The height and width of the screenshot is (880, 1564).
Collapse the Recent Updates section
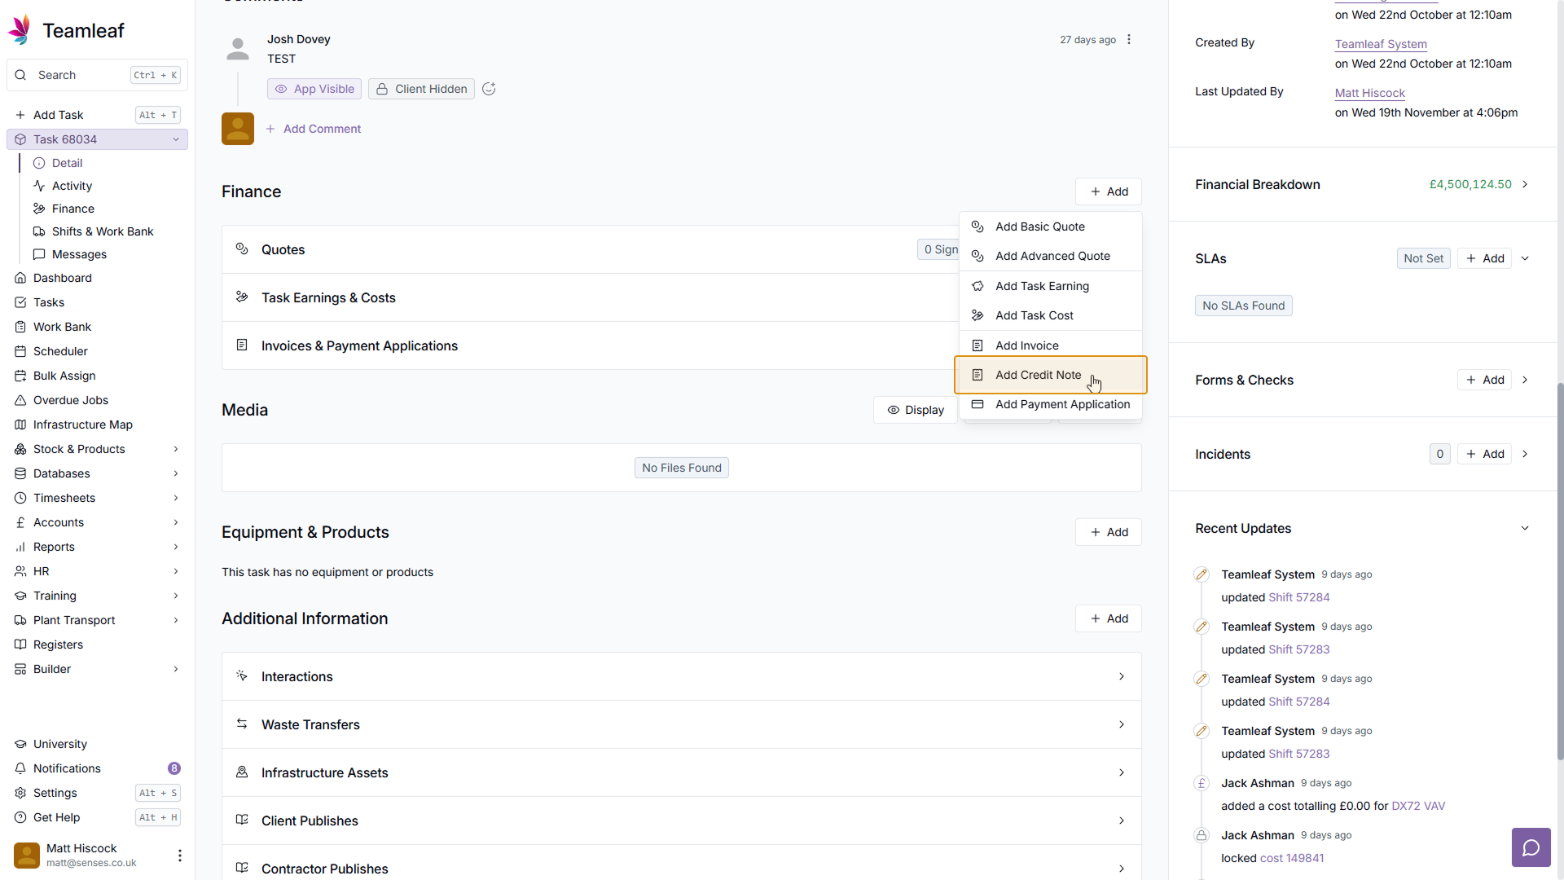tap(1525, 528)
